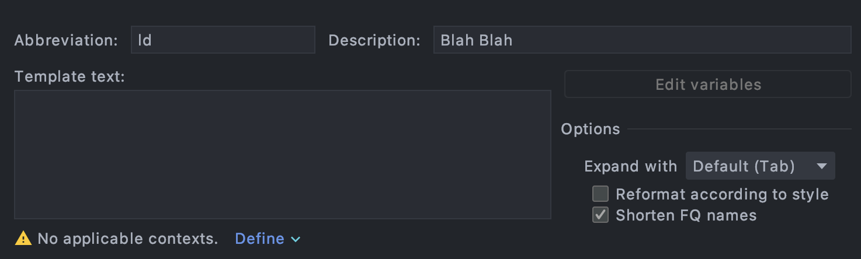Select the Abbreviation label
Screen dimensions: 861x259
coord(66,40)
